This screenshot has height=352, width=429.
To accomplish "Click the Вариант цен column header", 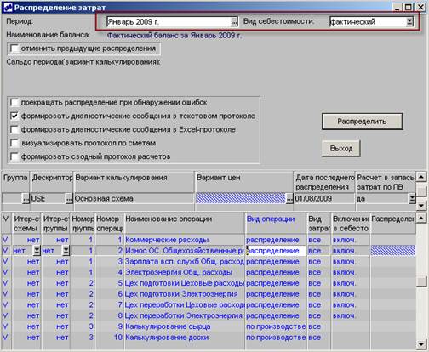I will 244,181.
